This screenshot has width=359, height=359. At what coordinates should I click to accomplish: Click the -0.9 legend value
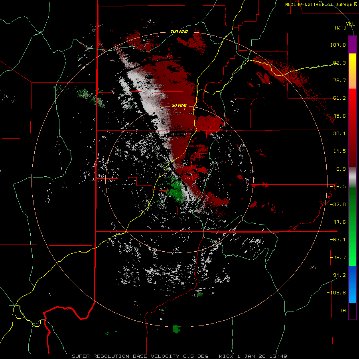tap(339, 169)
